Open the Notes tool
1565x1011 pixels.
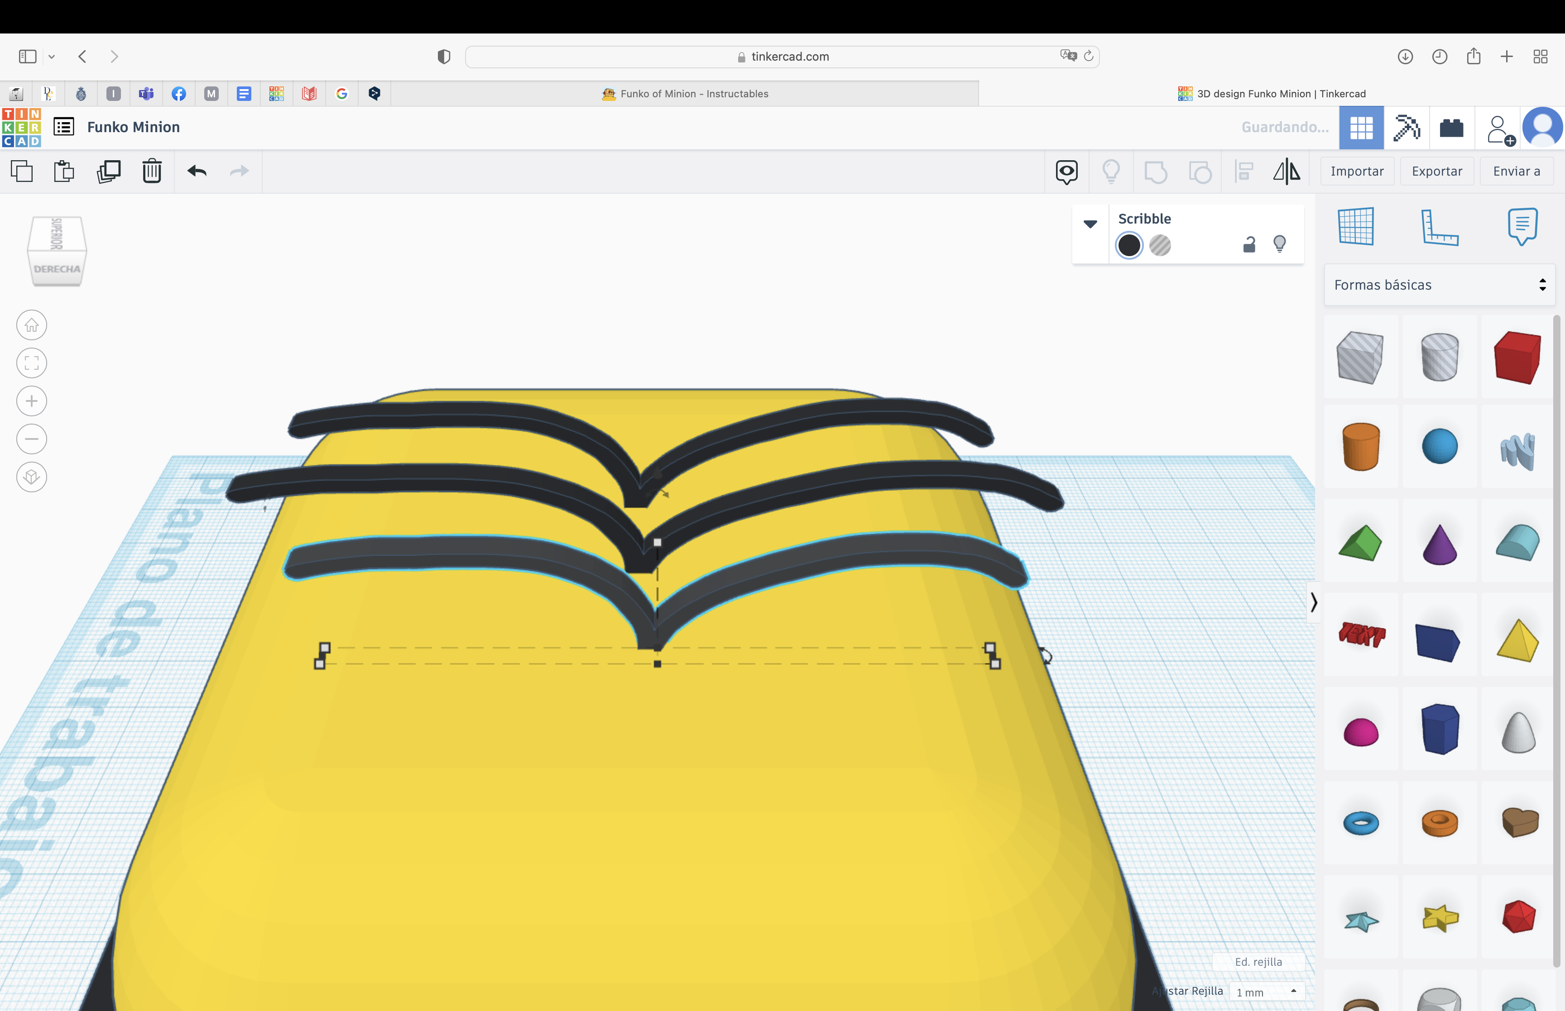point(1522,226)
